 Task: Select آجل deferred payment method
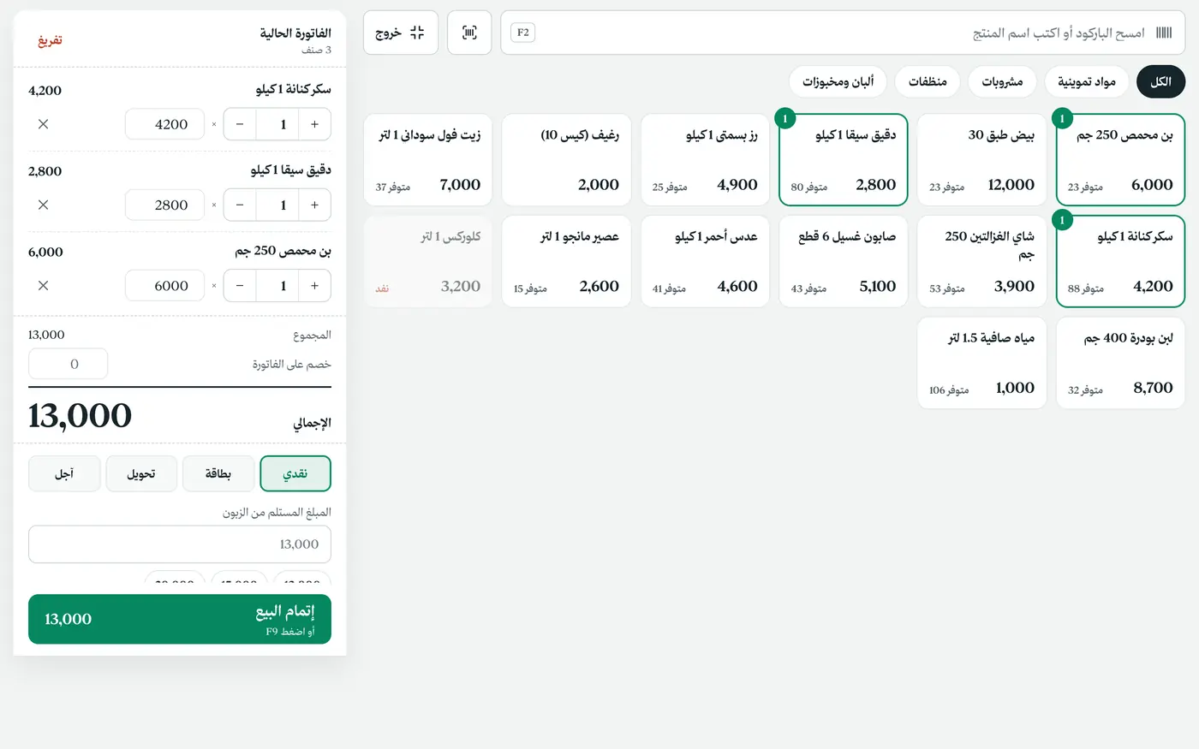[x=64, y=473]
